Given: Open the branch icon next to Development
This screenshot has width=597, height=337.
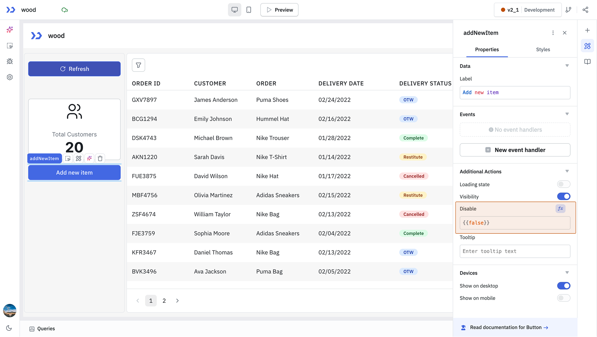Looking at the screenshot, I should (x=569, y=10).
